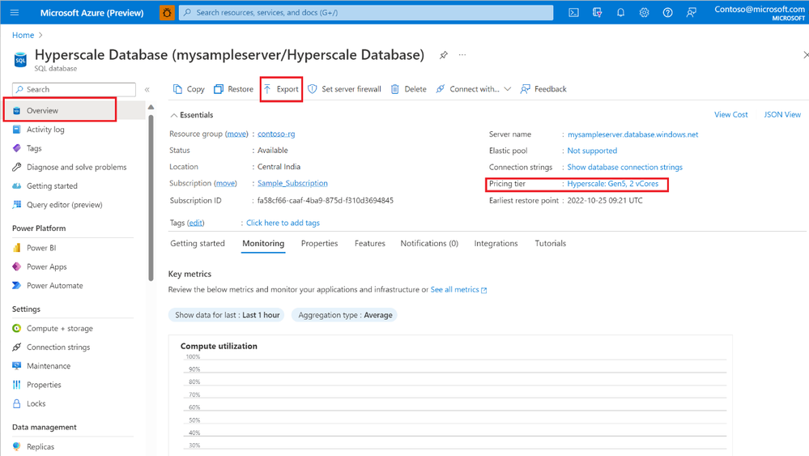Change Show data for last: Last 1 hour

[227, 315]
